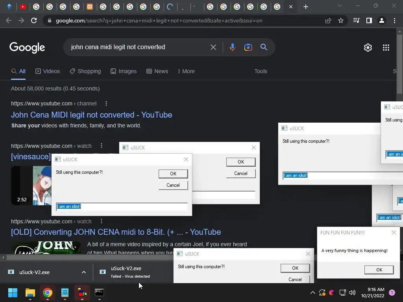Run the search via magnifying glass icon
This screenshot has width=403, height=302.
click(x=264, y=47)
